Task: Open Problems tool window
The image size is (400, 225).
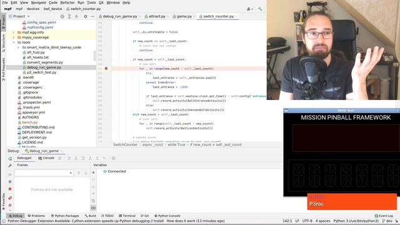Action: 36,216
